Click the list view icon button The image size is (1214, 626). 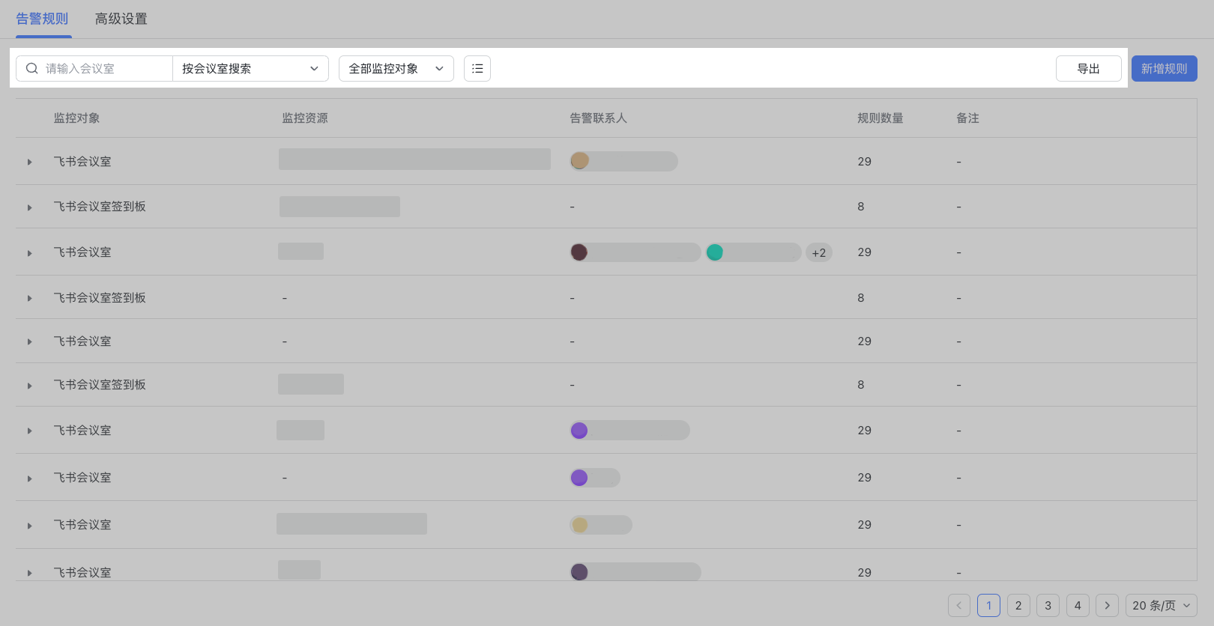(477, 69)
